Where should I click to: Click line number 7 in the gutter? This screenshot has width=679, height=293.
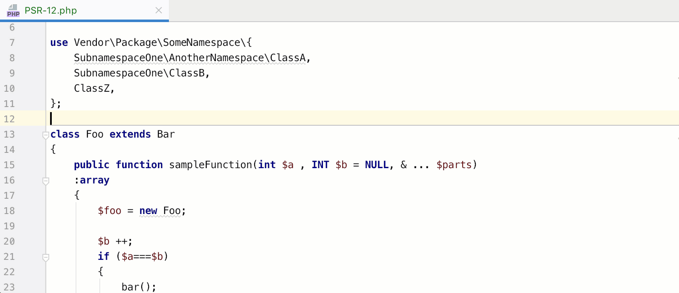pos(12,42)
